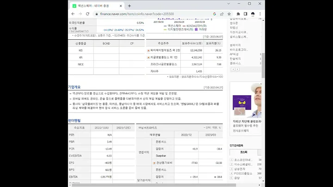The height and width of the screenshot is (187, 333).
Task: Click the BOND column header
Action: tap(106, 44)
